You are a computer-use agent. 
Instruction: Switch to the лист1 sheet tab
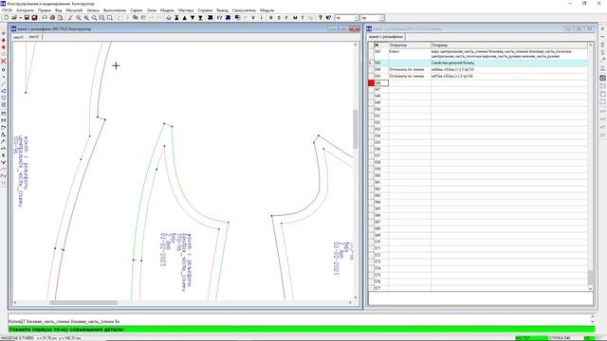pyautogui.click(x=19, y=37)
